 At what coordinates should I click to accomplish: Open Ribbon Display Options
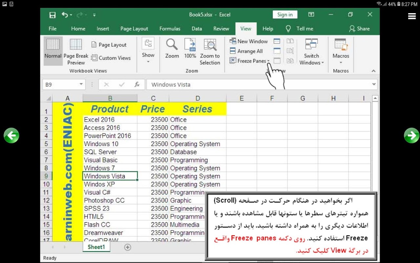[x=311, y=14]
